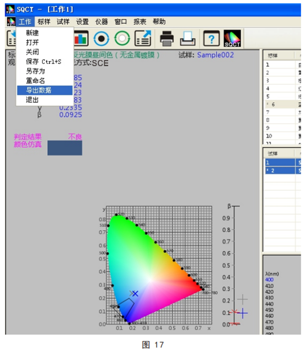Viewport: 307px width, 351px height.
Task: Open the 设置 menu in menu bar
Action: [x=82, y=21]
